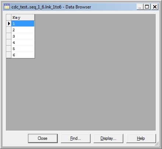Screen dimensions: 162x149
Task: Select the cell with value 6
Action: click(23, 55)
